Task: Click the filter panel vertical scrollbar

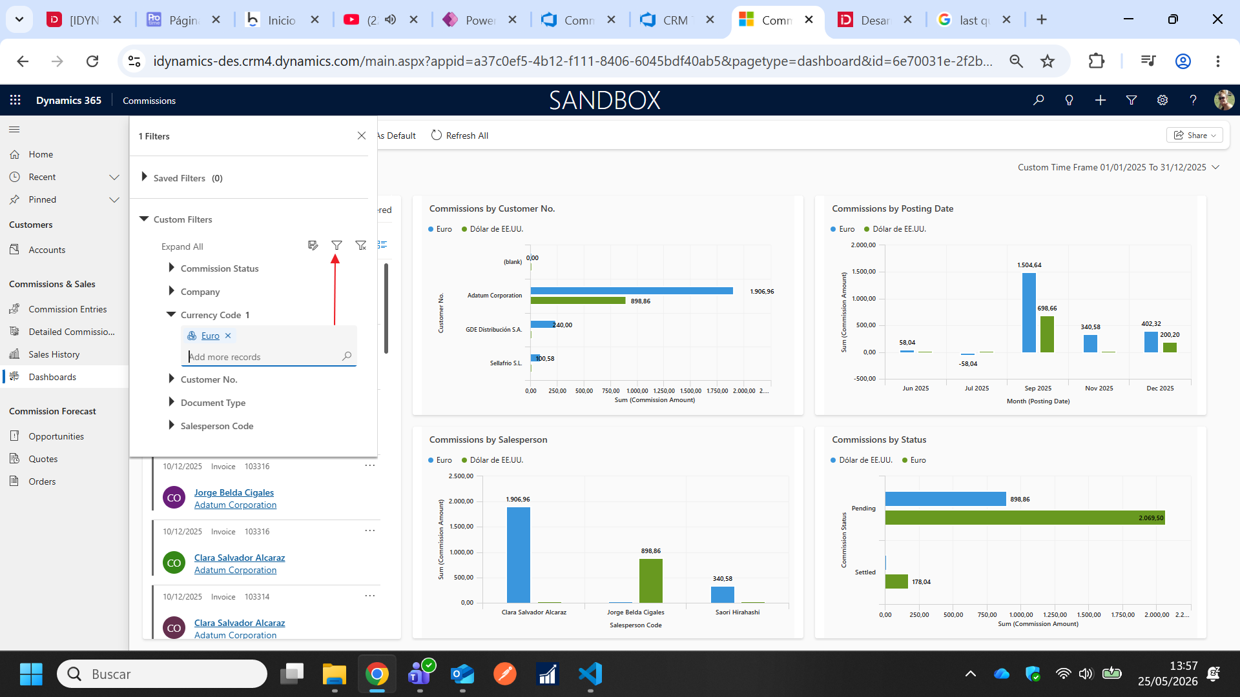Action: pos(386,308)
